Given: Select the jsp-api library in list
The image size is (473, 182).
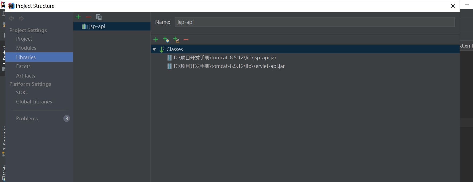Looking at the screenshot, I should click(x=97, y=26).
